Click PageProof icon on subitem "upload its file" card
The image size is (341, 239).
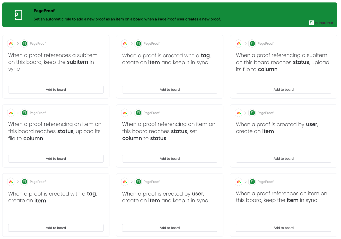pos(252,43)
